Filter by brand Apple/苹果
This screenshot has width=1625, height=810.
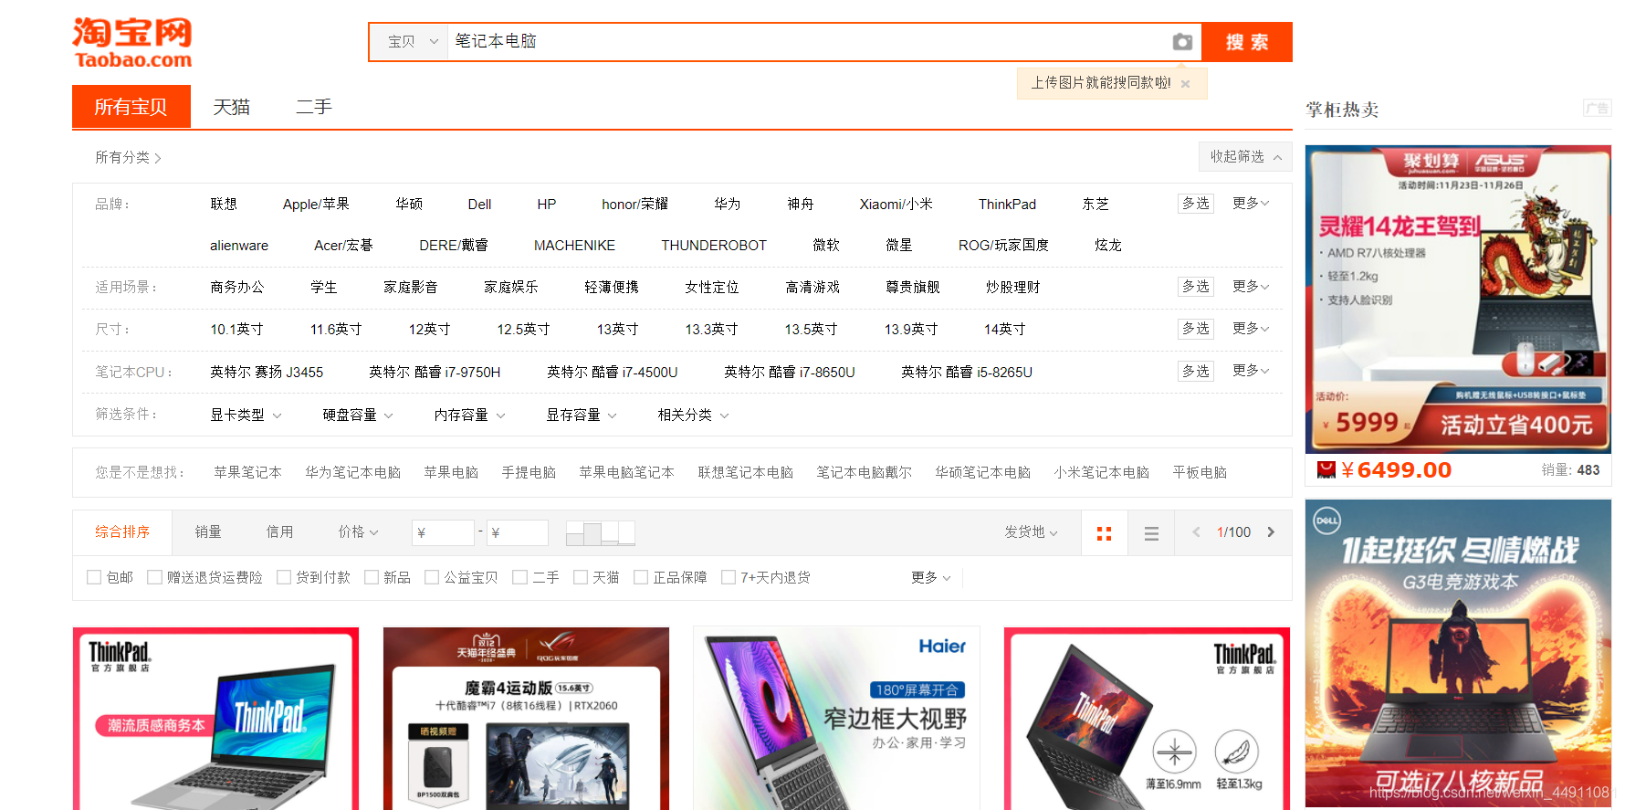point(316,205)
